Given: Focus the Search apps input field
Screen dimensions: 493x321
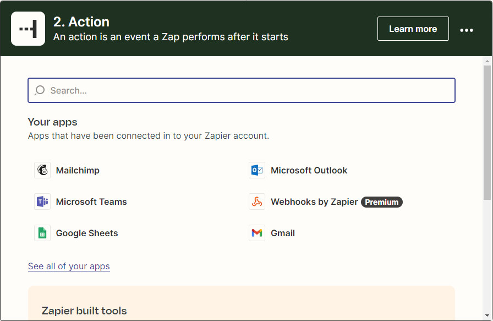Looking at the screenshot, I should [x=242, y=90].
